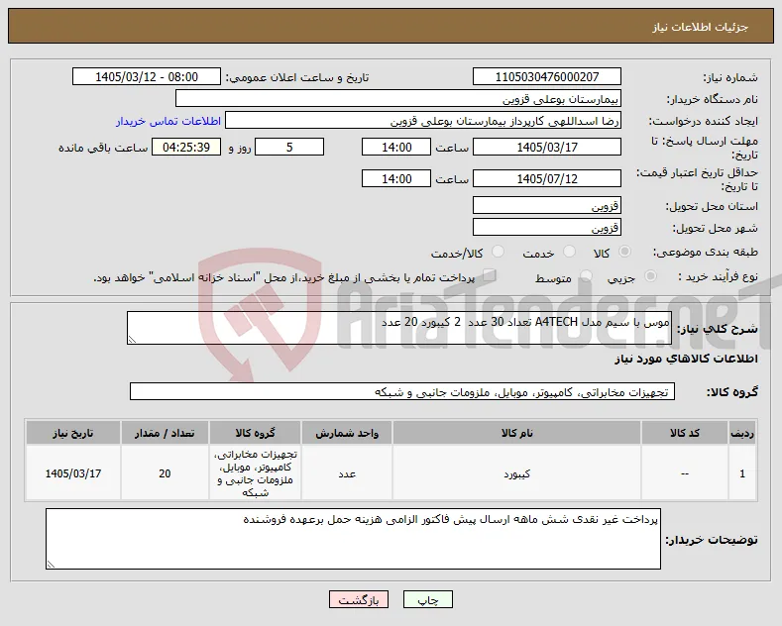The height and width of the screenshot is (626, 782).
Task: Click the requester field رضا اسداللهی
Action: coord(423,121)
